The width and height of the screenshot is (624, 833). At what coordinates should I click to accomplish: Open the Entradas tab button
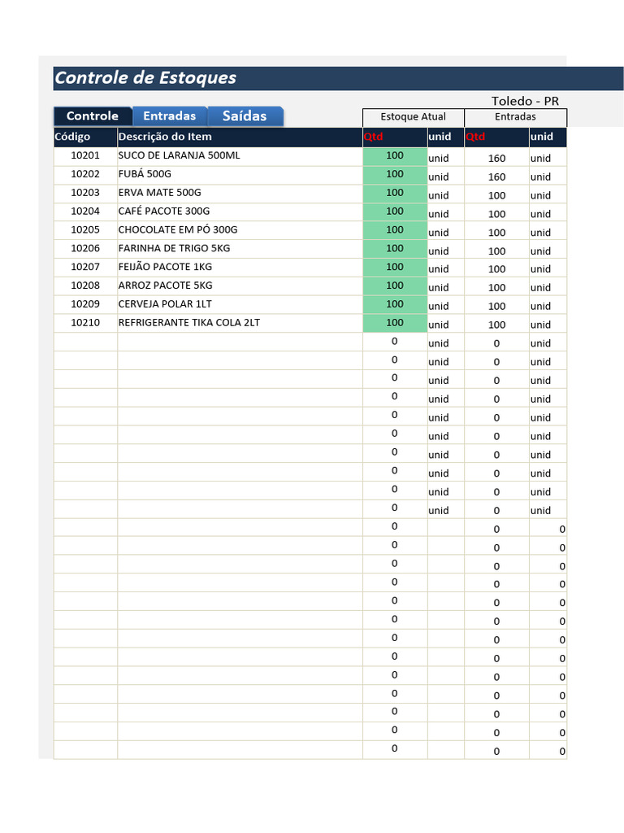[x=169, y=116]
